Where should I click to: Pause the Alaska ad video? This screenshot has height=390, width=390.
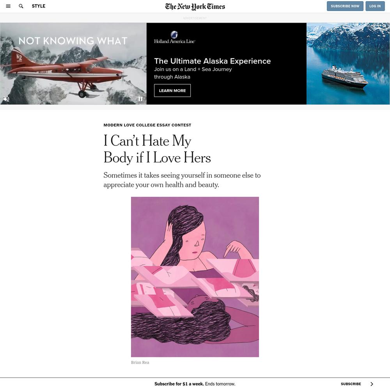[140, 99]
